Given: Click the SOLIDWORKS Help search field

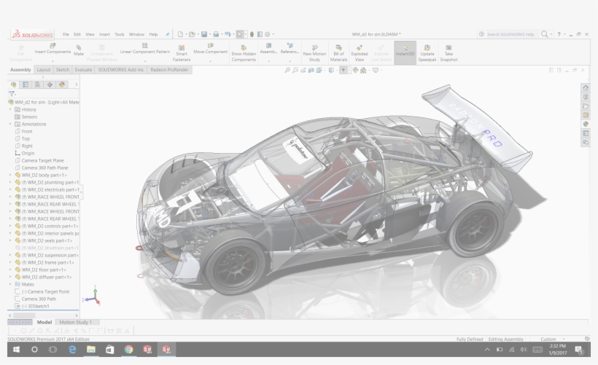Looking at the screenshot, I should click(510, 34).
